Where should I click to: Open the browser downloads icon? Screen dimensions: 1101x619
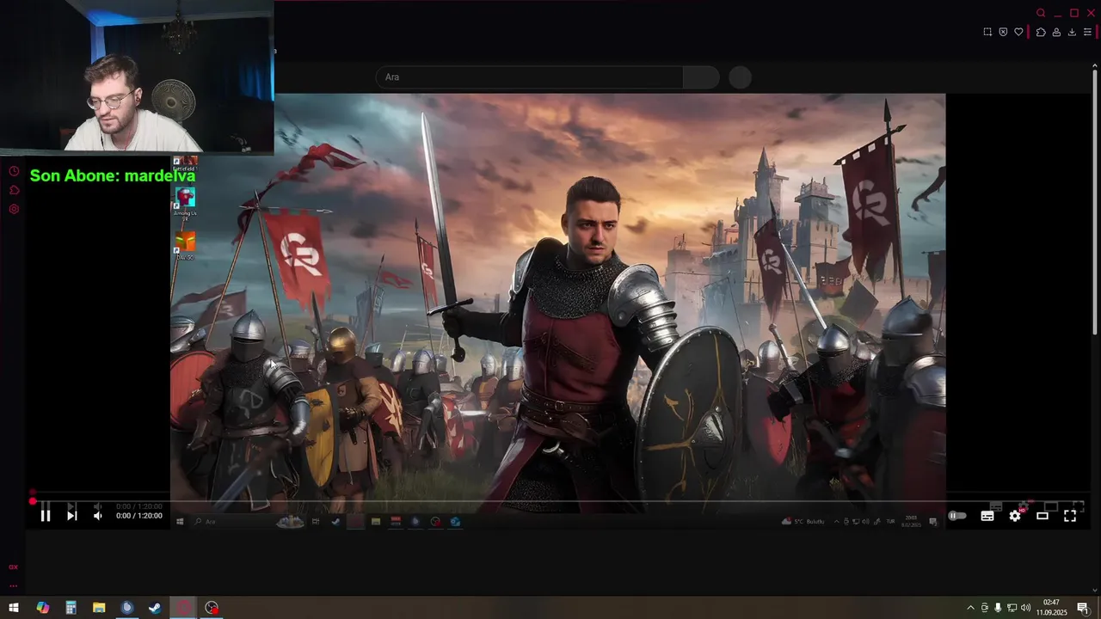click(x=1072, y=32)
